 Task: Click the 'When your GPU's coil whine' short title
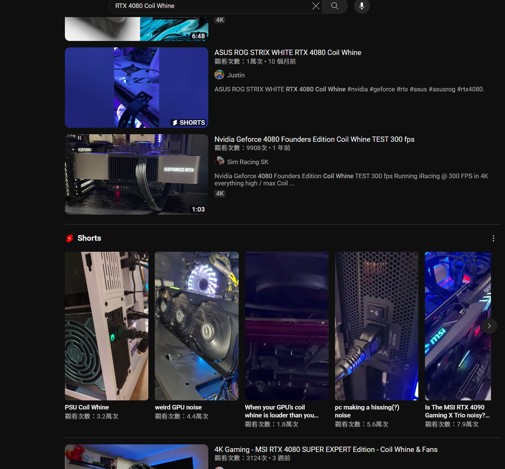click(x=282, y=411)
